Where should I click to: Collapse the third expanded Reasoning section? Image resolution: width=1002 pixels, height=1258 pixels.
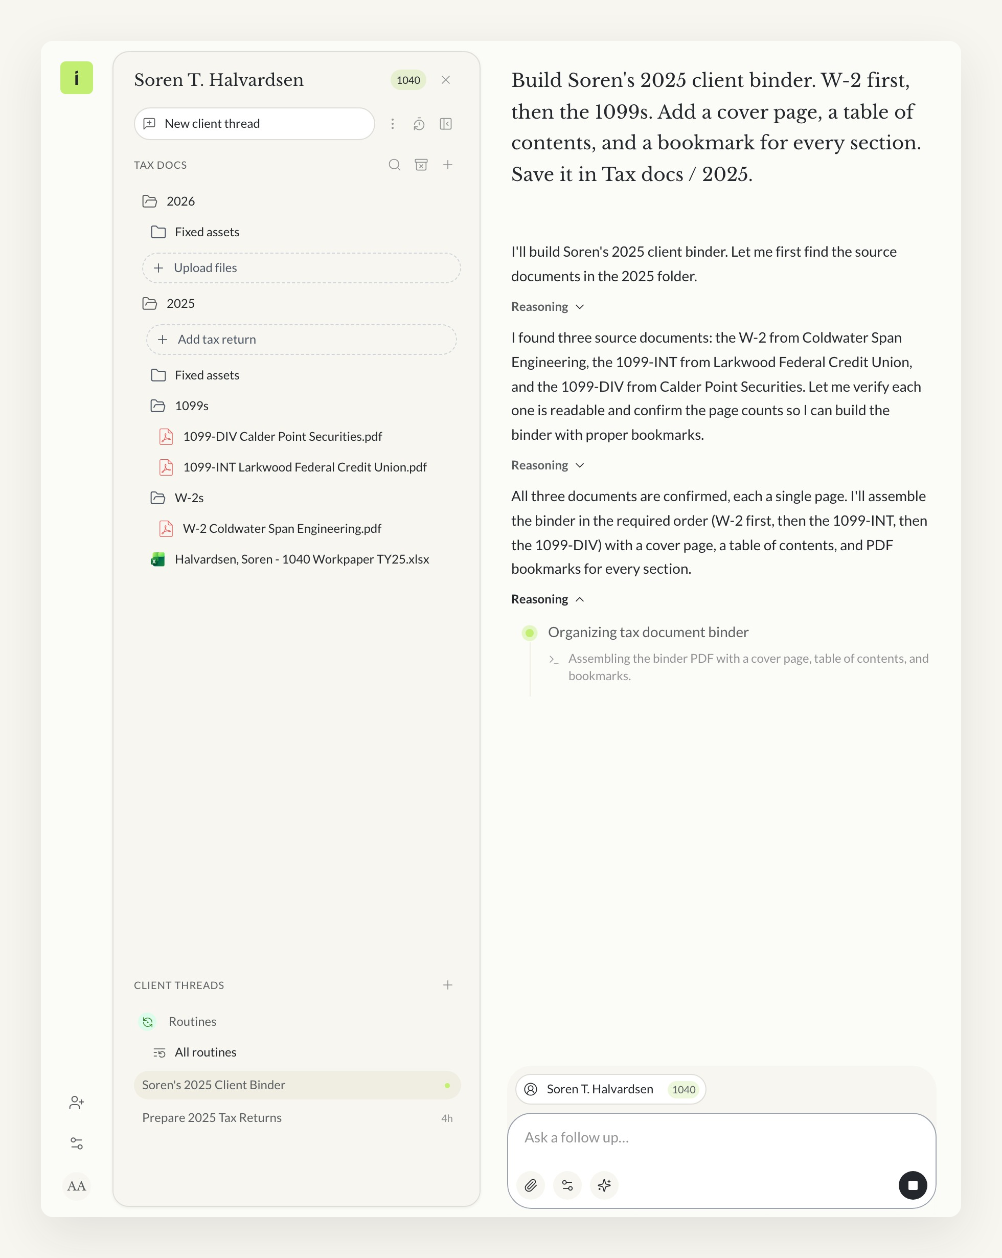point(548,600)
